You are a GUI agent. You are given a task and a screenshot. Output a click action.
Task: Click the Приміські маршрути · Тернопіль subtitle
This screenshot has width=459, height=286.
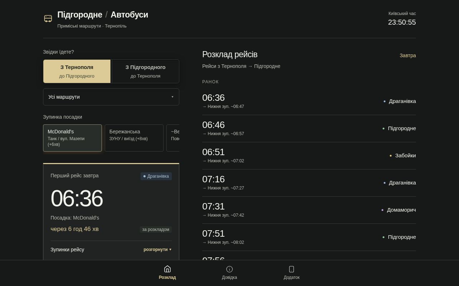tap(92, 26)
